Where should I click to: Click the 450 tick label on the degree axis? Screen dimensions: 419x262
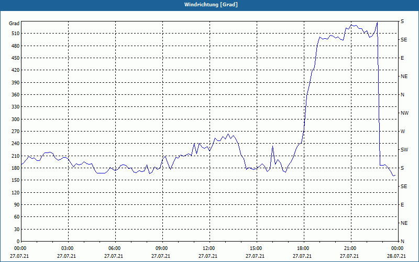pos(15,58)
